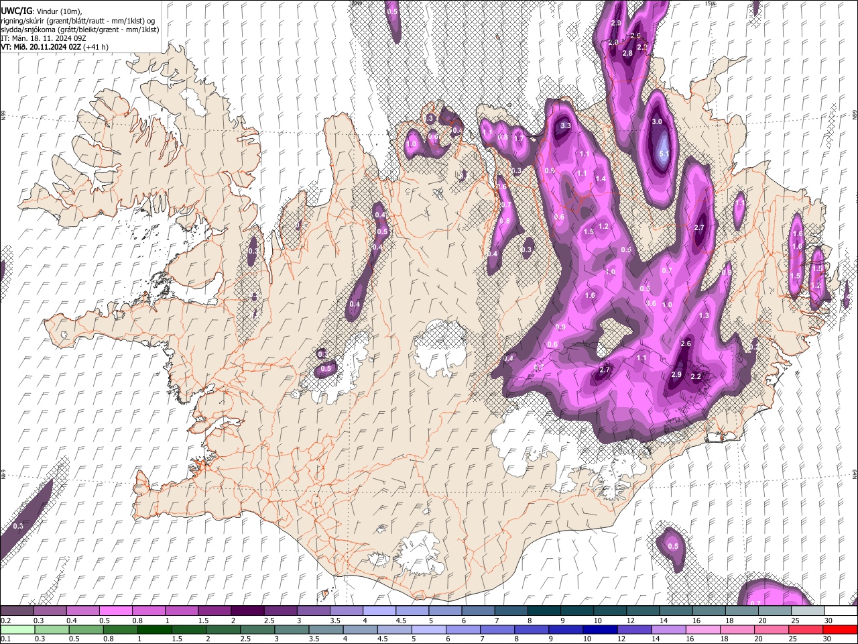Click the 3.0 value above the 5.1 peak
The width and height of the screenshot is (858, 644).
657,121
